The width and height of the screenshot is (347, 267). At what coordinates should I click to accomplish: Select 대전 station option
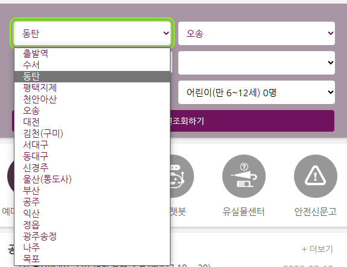point(92,122)
